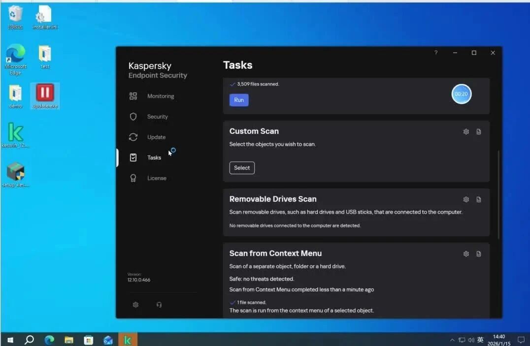Select the test folder on desktop
The width and height of the screenshot is (530, 346).
45,57
